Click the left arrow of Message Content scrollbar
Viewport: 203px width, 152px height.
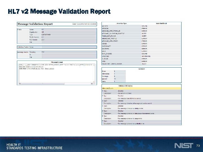(x=20, y=84)
